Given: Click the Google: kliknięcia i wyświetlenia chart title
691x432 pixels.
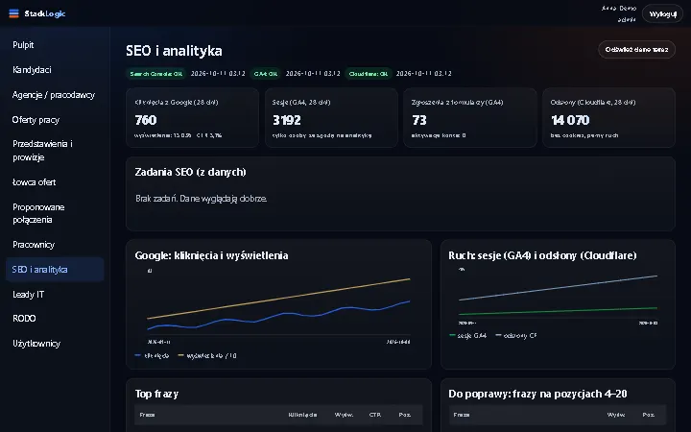Looking at the screenshot, I should (x=211, y=255).
